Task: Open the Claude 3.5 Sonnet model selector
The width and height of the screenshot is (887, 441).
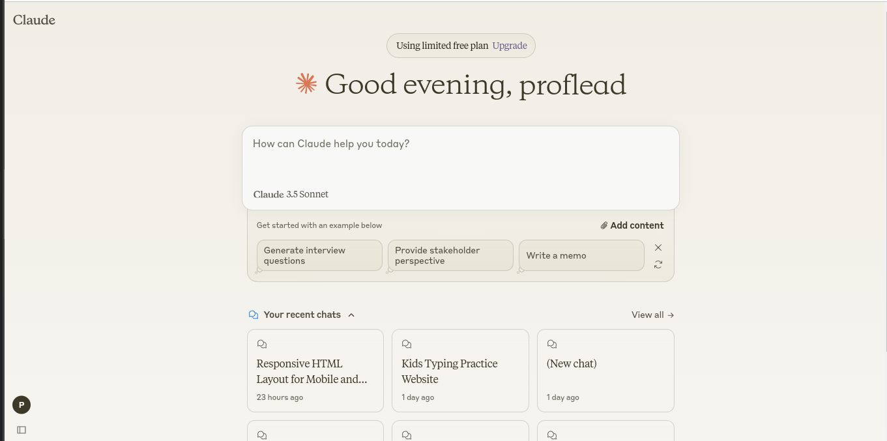Action: pos(291,194)
